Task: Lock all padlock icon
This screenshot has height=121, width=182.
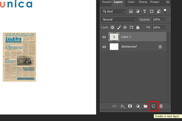Action: 138,27
